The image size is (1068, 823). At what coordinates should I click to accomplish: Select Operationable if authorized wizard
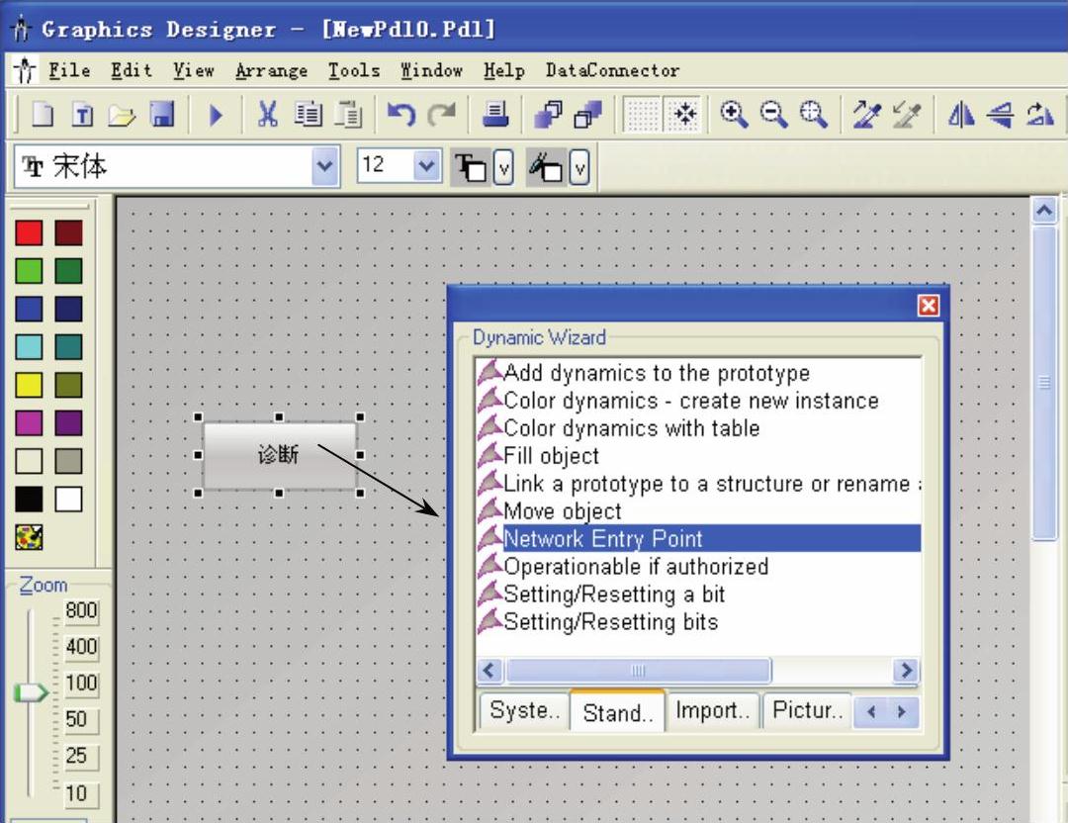[x=636, y=567]
